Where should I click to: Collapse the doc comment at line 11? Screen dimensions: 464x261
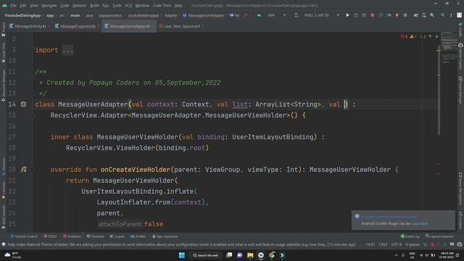pos(32,72)
